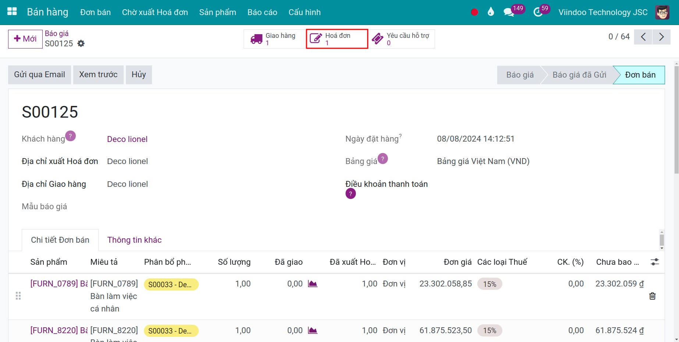Show forecast chart icon for FURN_8220 line
679x342 pixels.
(x=312, y=330)
